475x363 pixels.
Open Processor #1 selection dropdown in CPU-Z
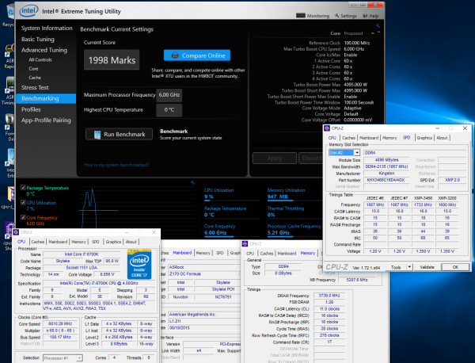coord(63,358)
